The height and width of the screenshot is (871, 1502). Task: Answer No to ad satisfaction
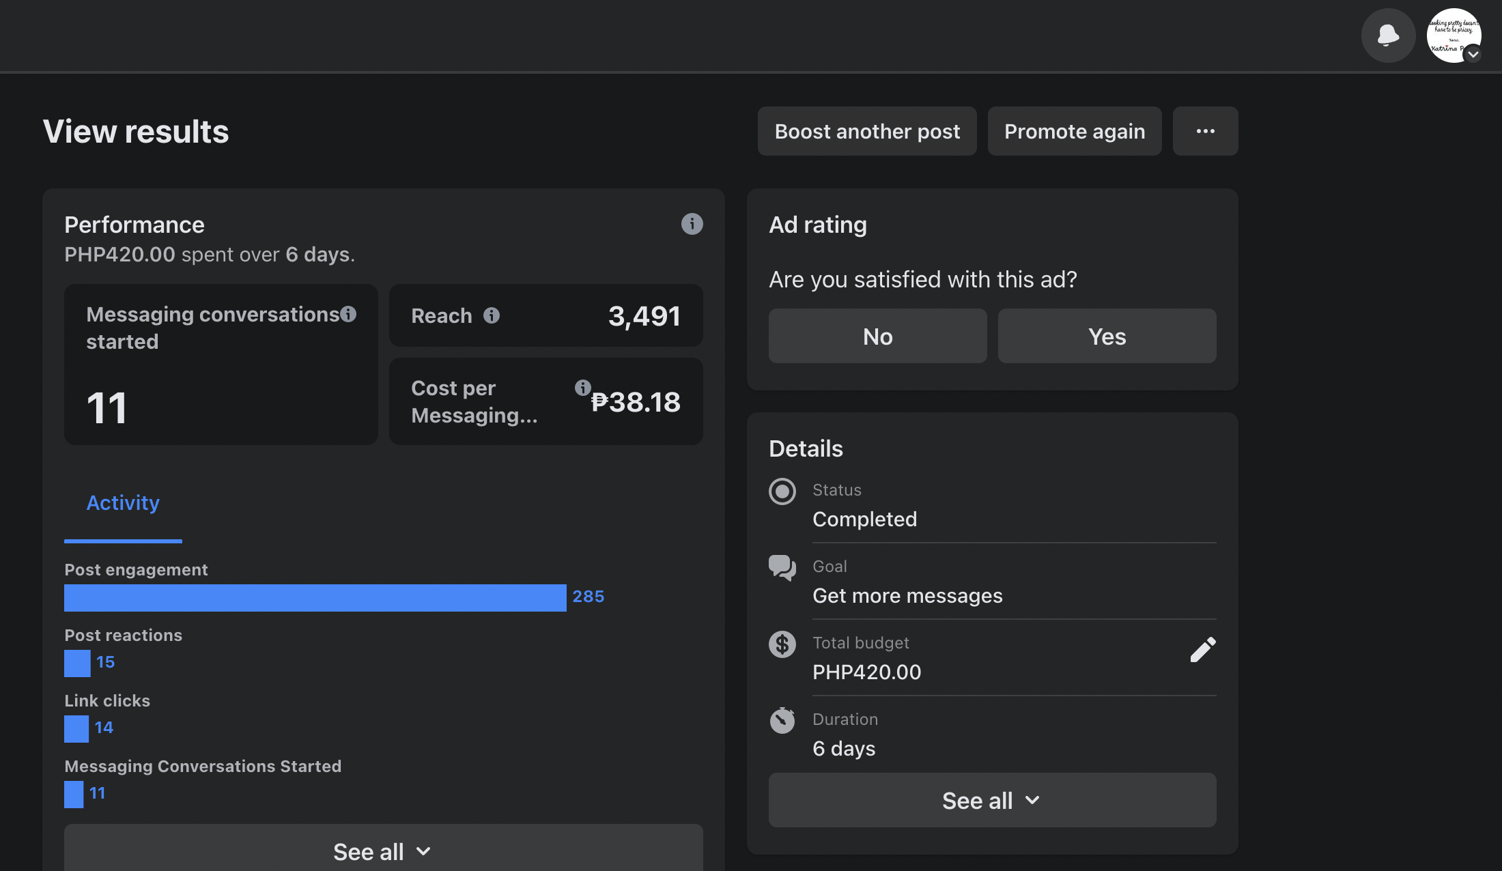pos(877,336)
